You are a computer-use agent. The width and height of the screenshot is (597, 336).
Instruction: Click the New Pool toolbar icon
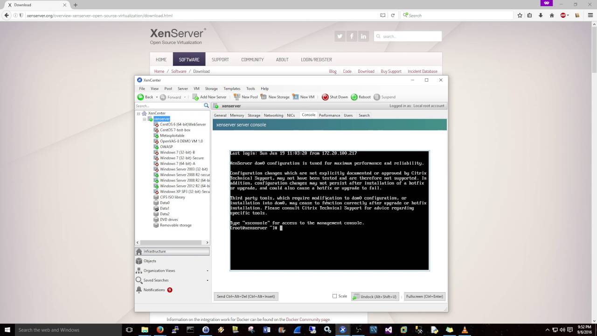click(237, 97)
